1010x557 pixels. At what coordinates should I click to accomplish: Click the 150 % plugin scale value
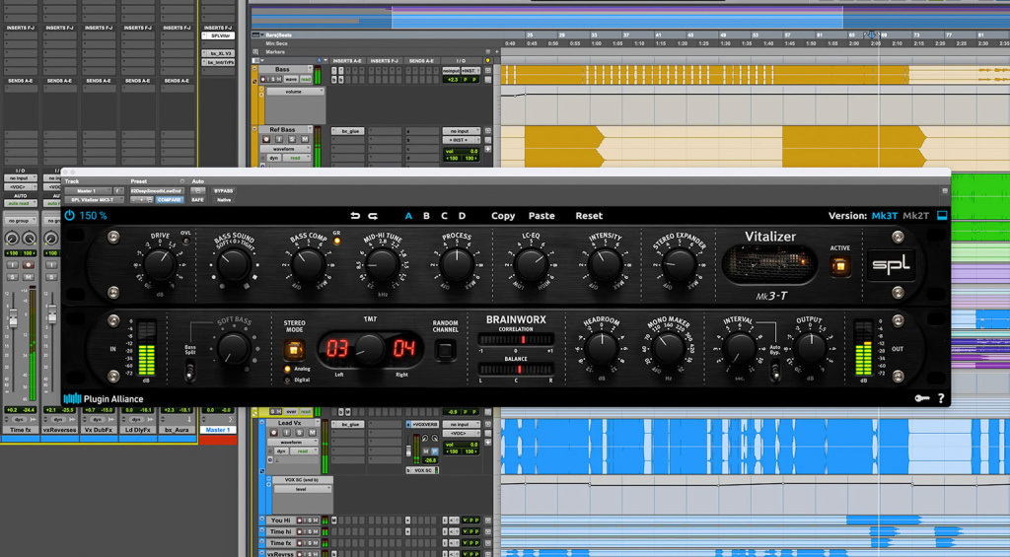click(93, 216)
